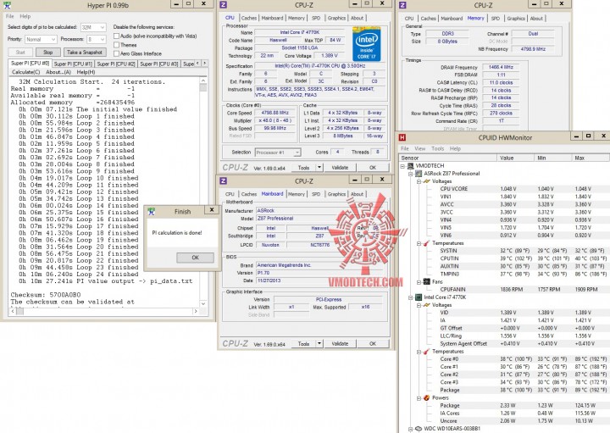Click the Temperatures icon under ASRock board

tap(427, 243)
